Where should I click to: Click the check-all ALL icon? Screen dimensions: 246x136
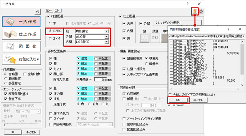pyautogui.click(x=49, y=10)
